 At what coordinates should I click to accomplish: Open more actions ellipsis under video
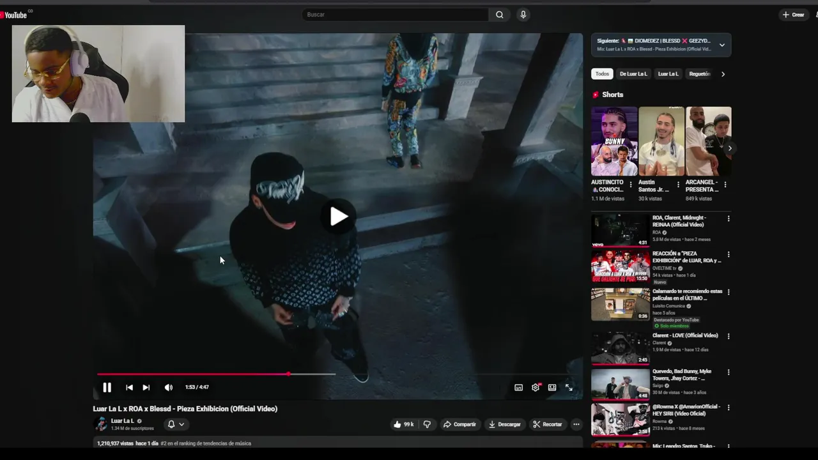[576, 424]
